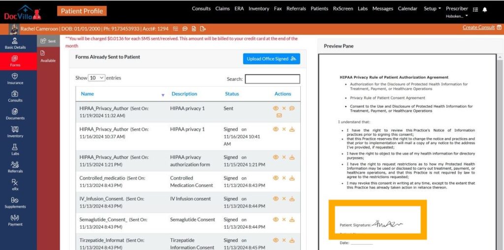Select the Forms sidebar icon
Viewport: 504px width, 250px height.
15,61
